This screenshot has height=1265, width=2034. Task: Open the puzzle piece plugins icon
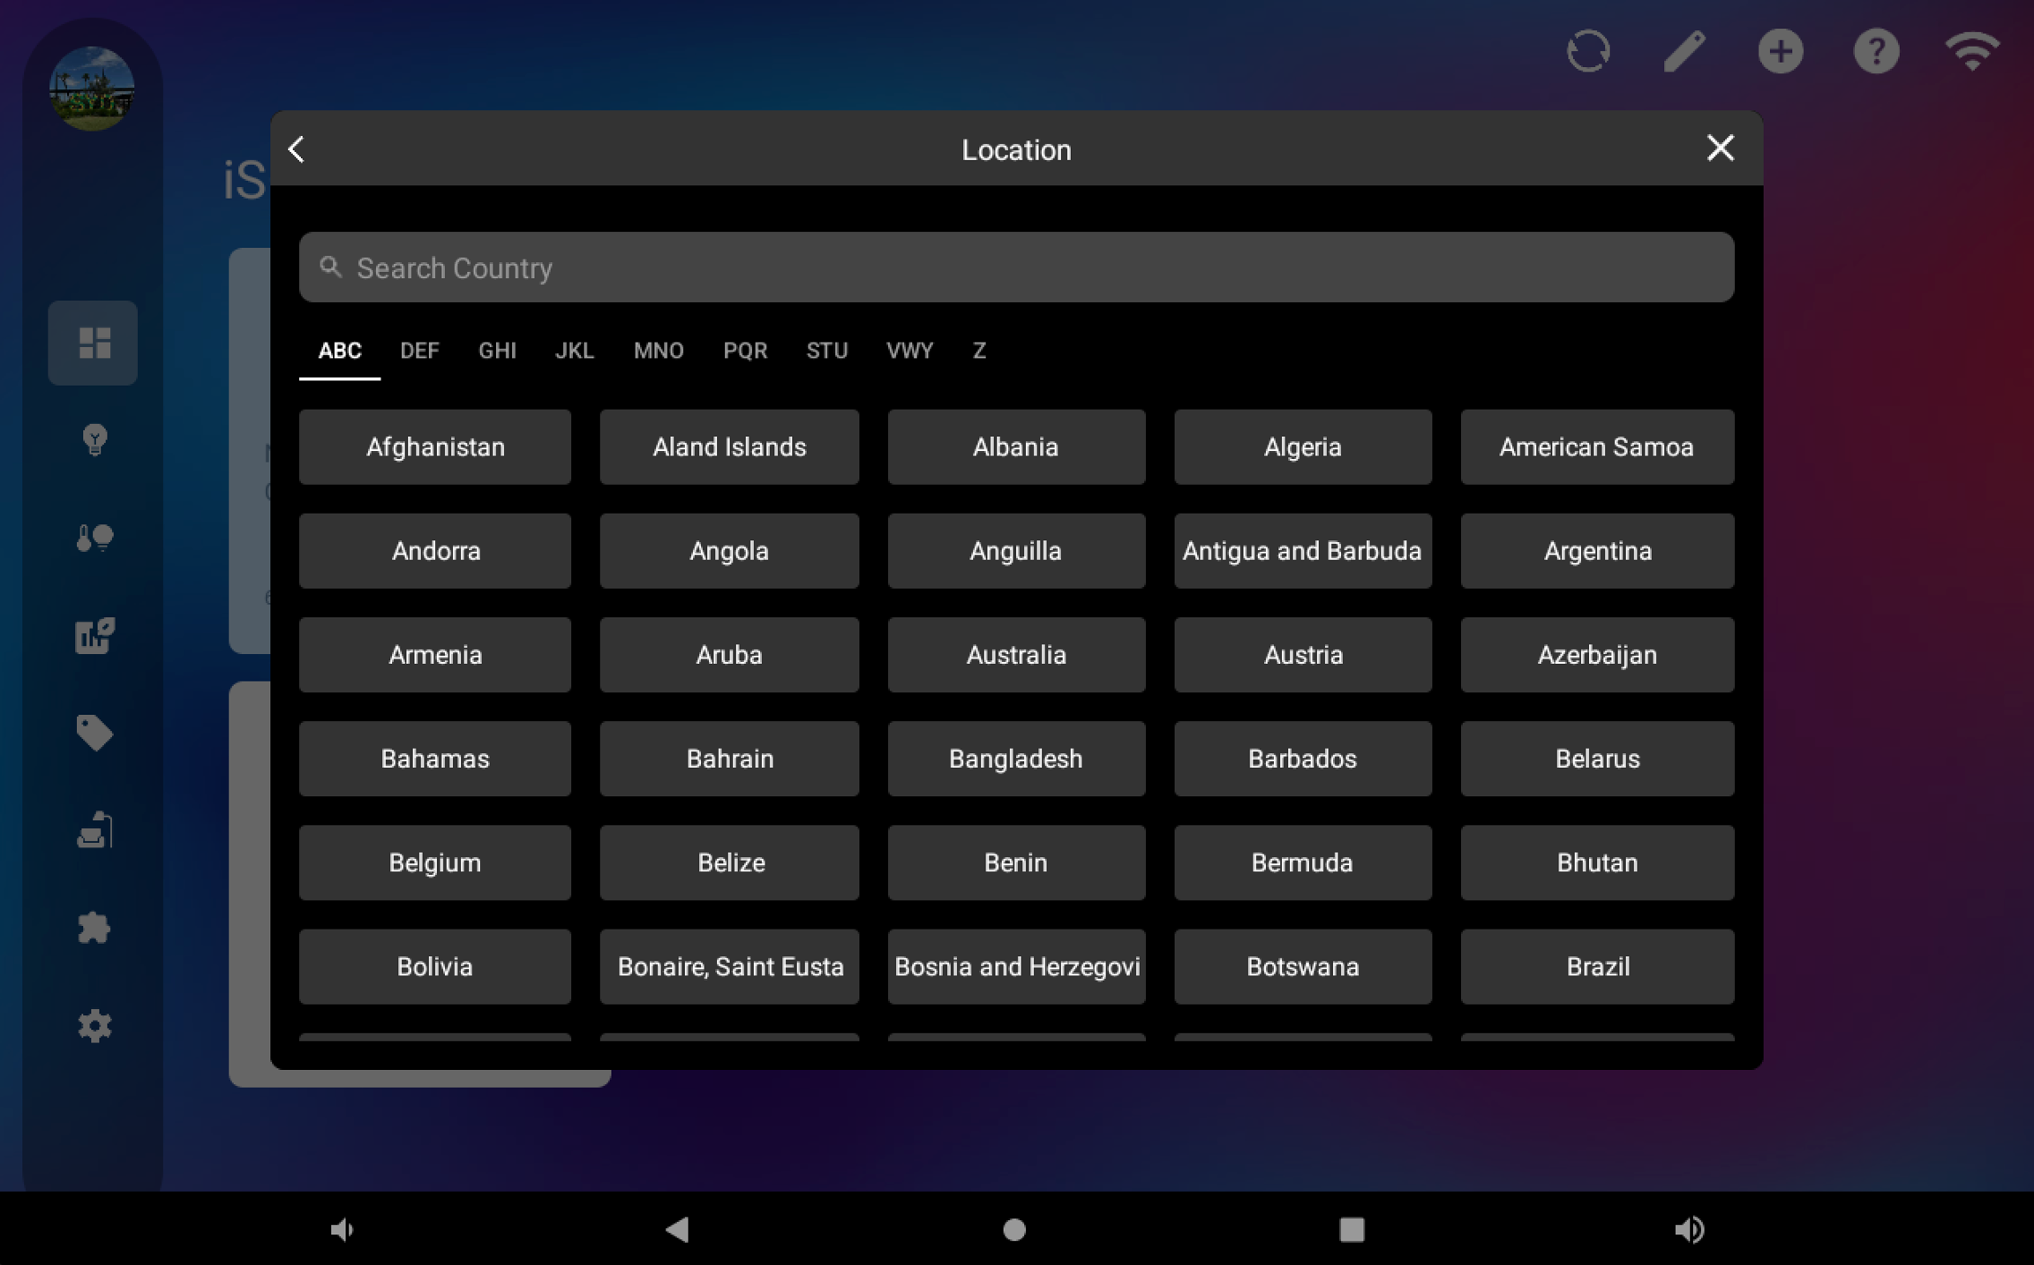[x=94, y=928]
